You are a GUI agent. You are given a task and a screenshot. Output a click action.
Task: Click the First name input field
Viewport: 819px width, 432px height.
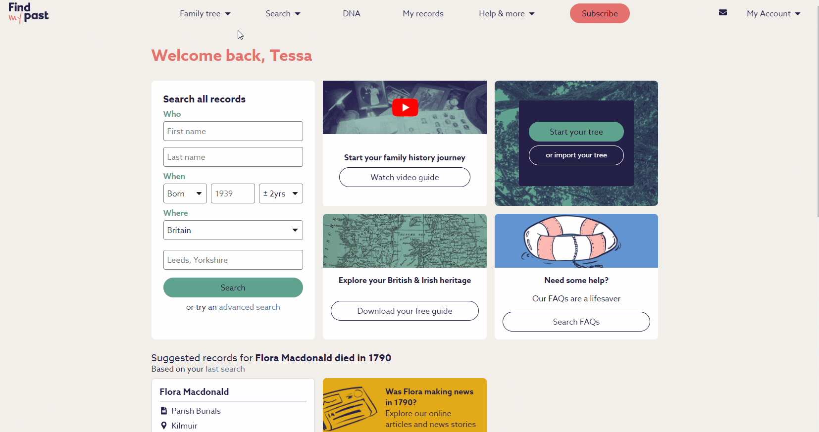coord(233,131)
